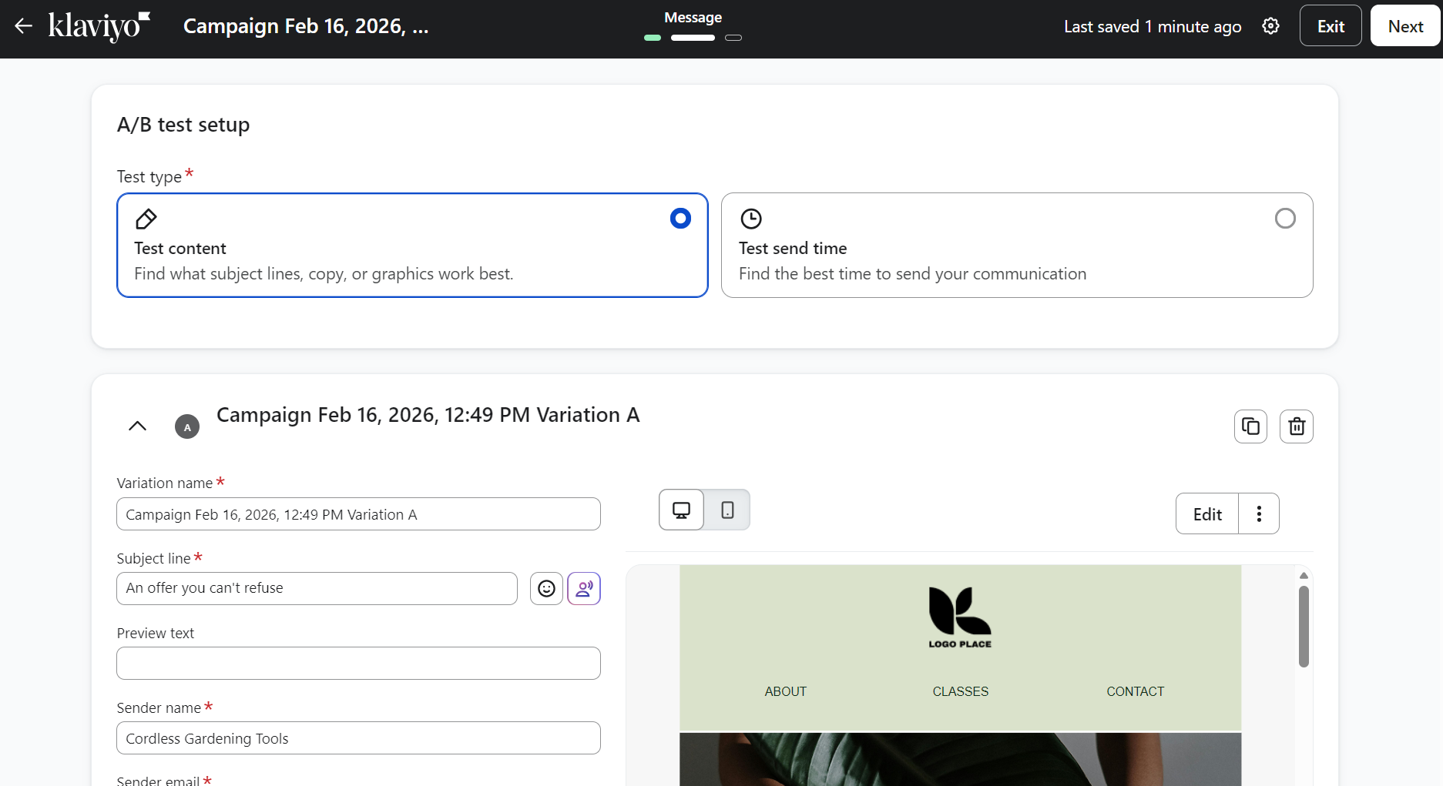Collapse the Variation A section

point(136,426)
